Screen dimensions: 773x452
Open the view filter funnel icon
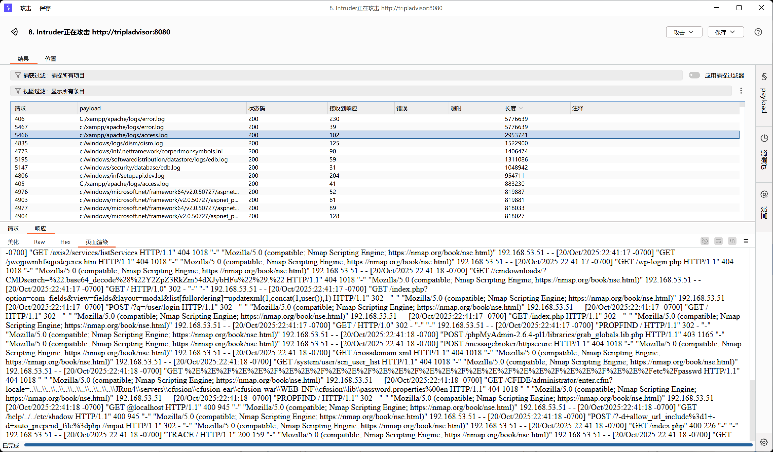click(x=17, y=91)
